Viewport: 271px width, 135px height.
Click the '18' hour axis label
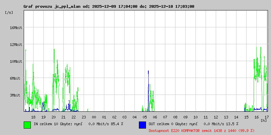(33, 117)
